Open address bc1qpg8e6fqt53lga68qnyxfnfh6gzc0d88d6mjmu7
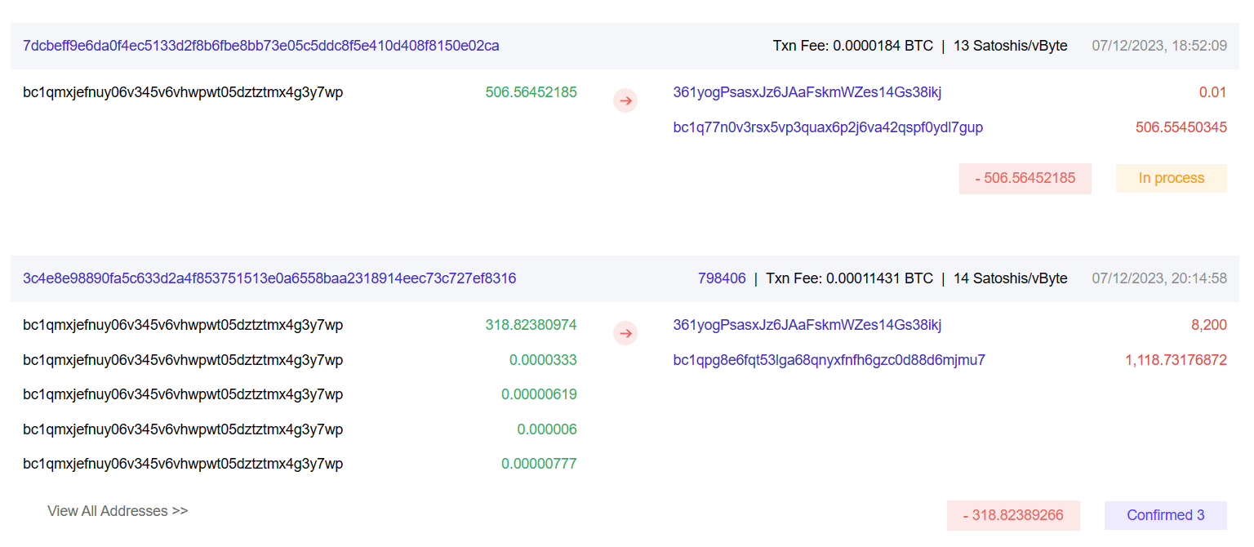 click(827, 359)
